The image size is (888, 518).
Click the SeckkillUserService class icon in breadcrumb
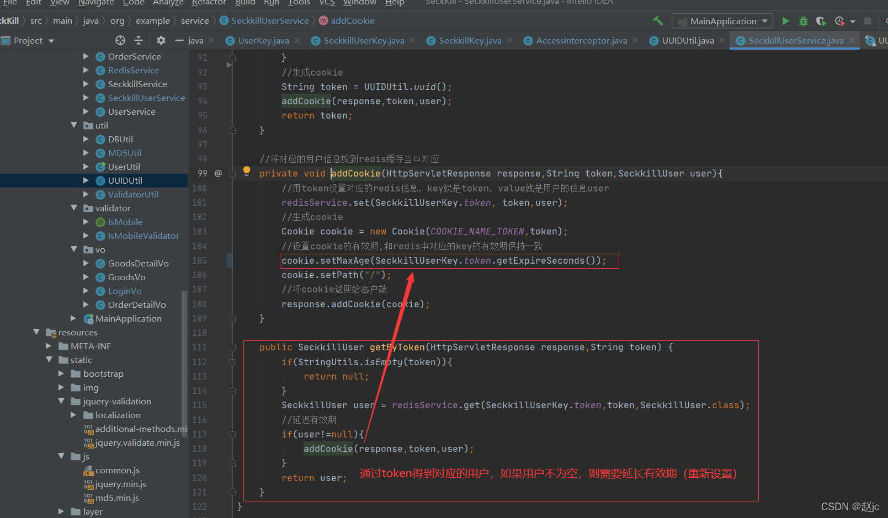coord(224,20)
